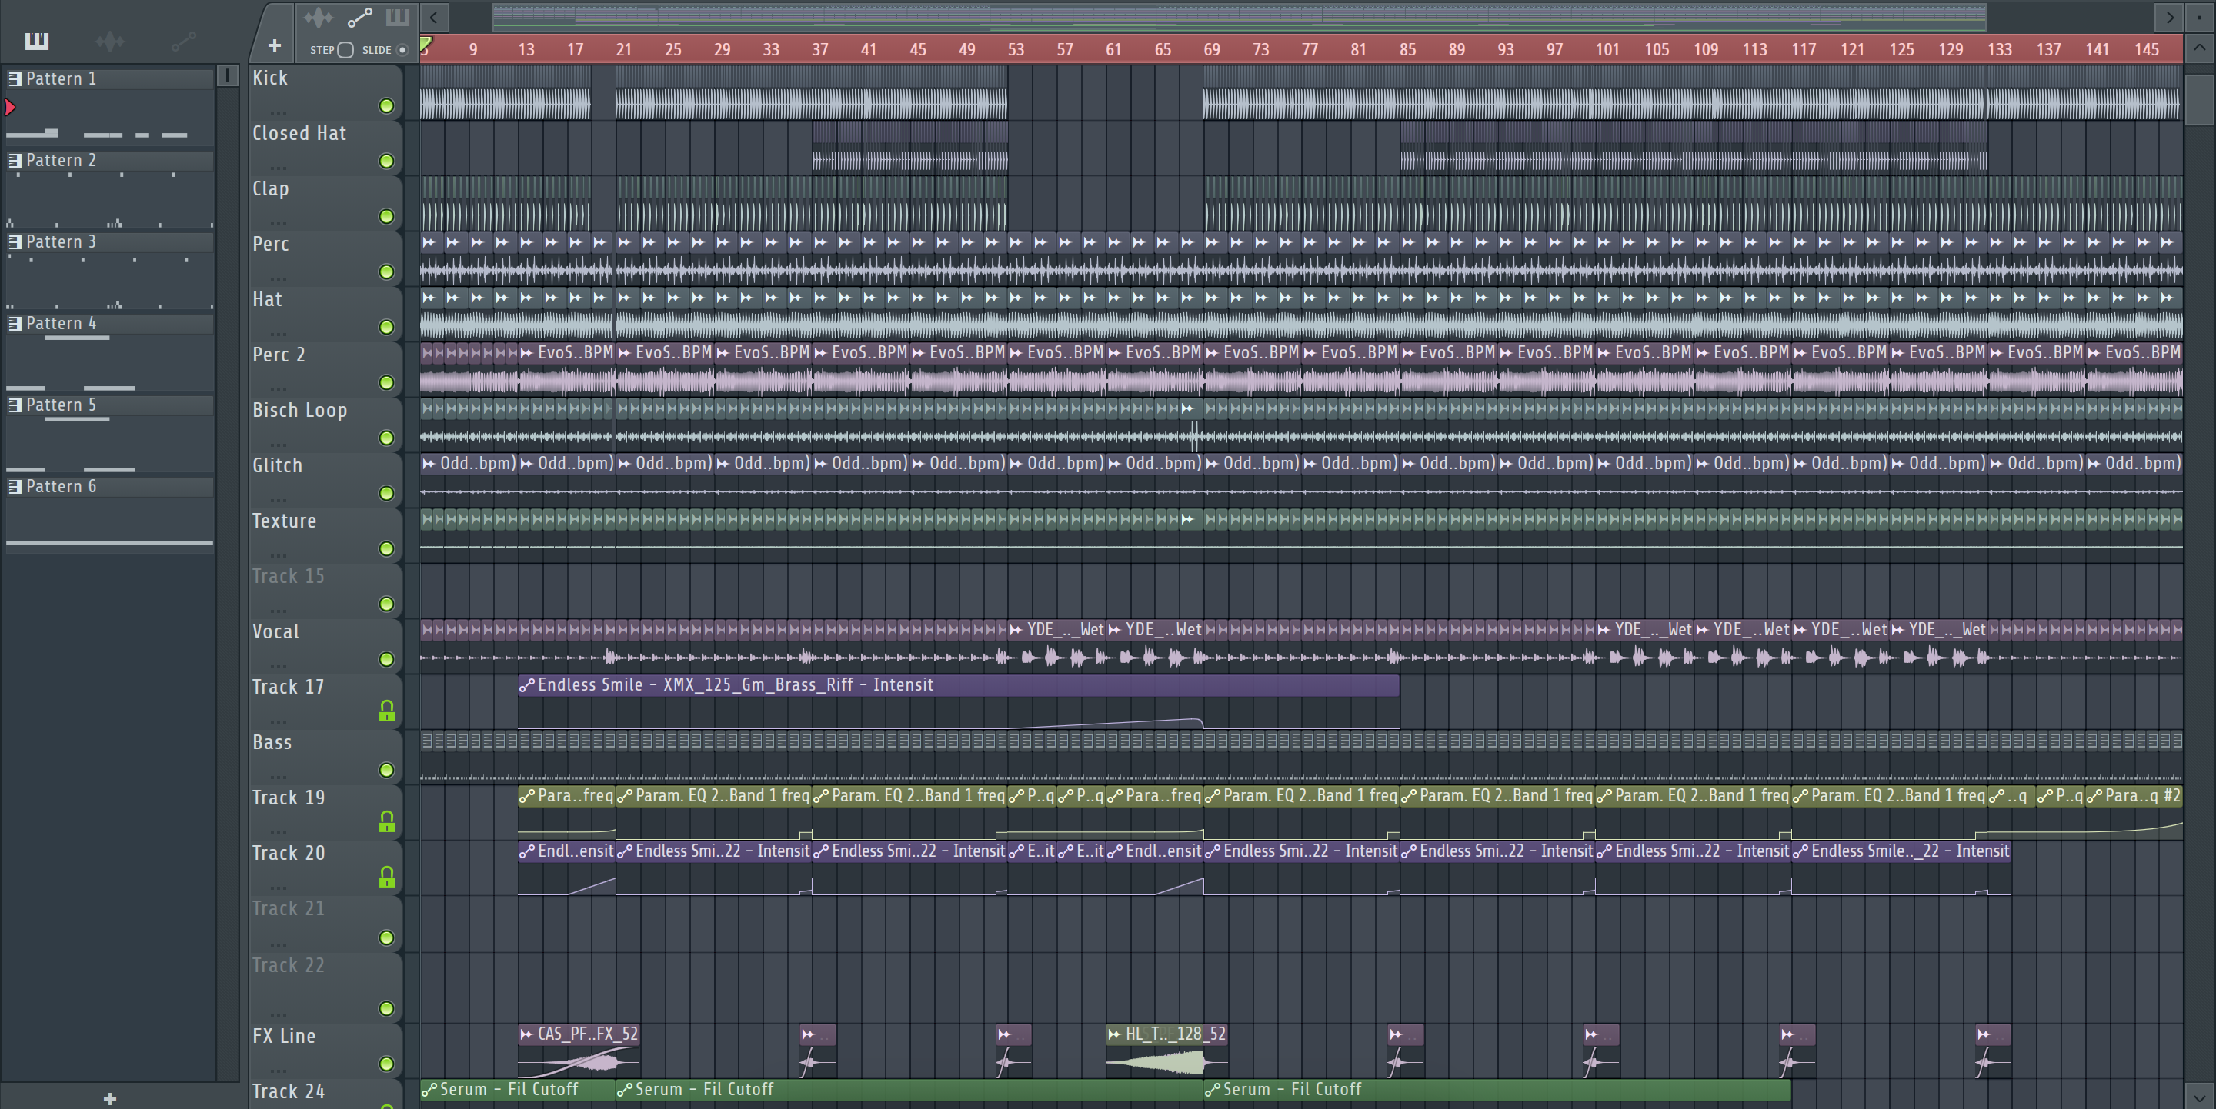Mute the Perc track
This screenshot has height=1109, width=2216.
[386, 271]
